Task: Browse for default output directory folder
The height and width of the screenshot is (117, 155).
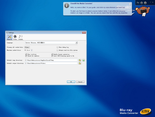Action: [80, 63]
